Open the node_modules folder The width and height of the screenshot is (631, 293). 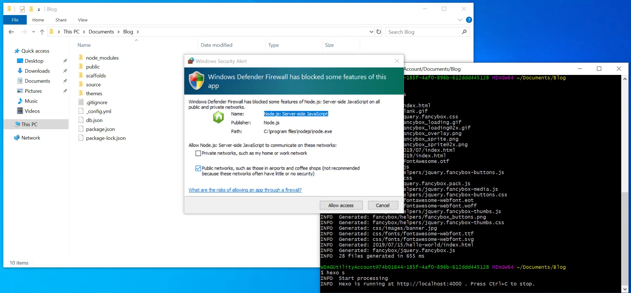tap(102, 58)
